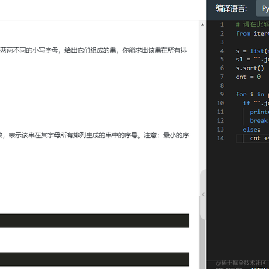
Task: Click the 'from' keyword on line 2
Action: (x=243, y=33)
